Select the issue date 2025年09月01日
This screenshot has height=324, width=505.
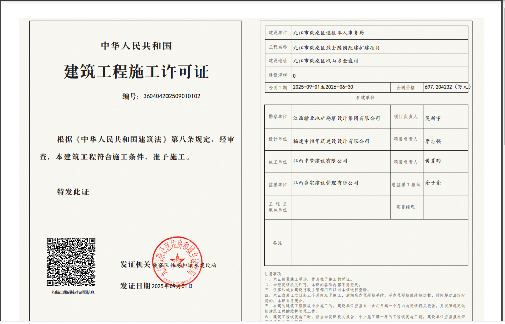(x=172, y=286)
